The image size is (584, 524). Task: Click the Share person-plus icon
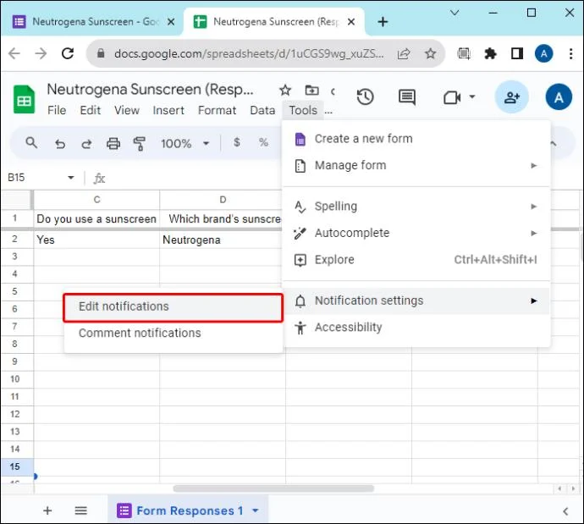pyautogui.click(x=512, y=97)
